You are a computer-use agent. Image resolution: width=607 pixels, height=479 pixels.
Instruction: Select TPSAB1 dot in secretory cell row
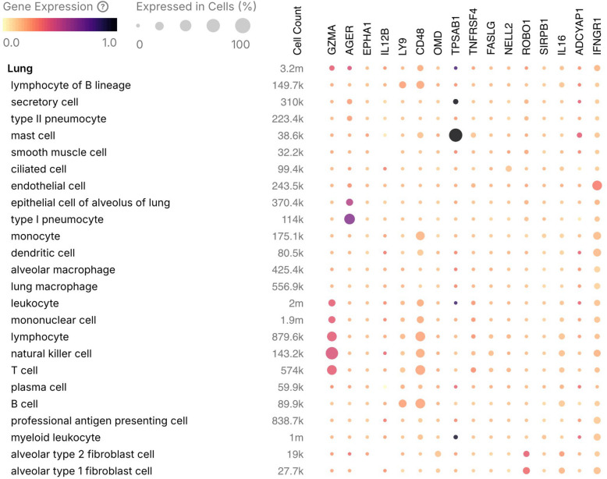(456, 102)
